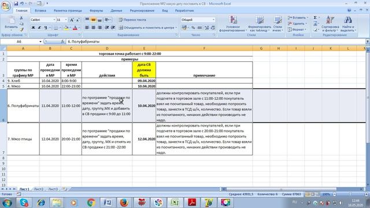The height and width of the screenshot is (208, 370).
Task: Click Удалить cells button
Action: click(297, 24)
